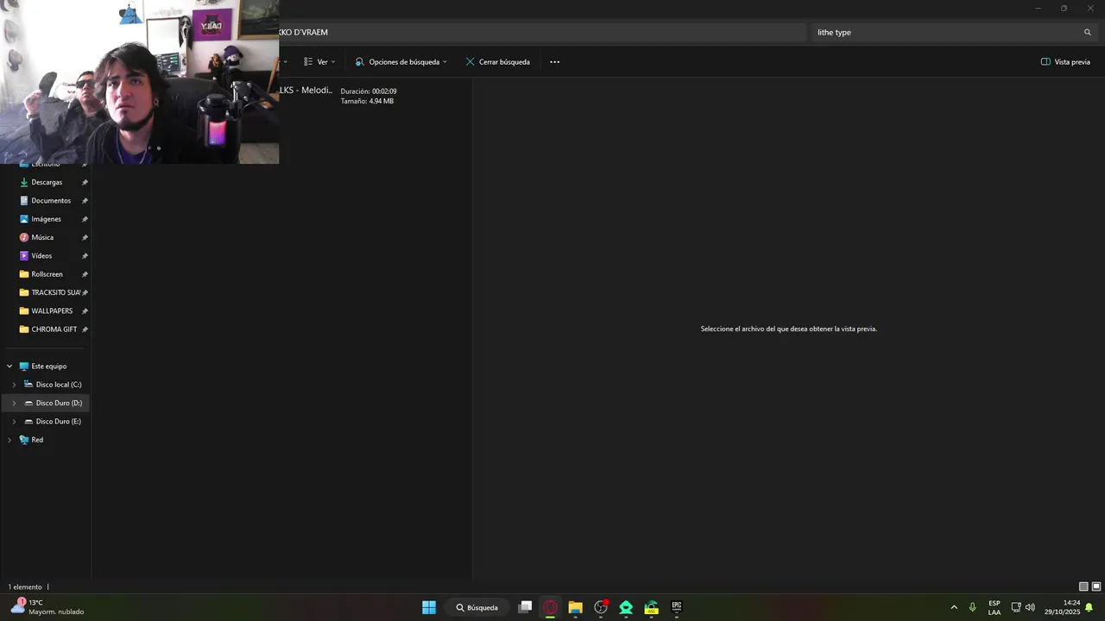Image resolution: width=1105 pixels, height=621 pixels.
Task: Open the Imágenes quick access folder
Action: pos(46,219)
